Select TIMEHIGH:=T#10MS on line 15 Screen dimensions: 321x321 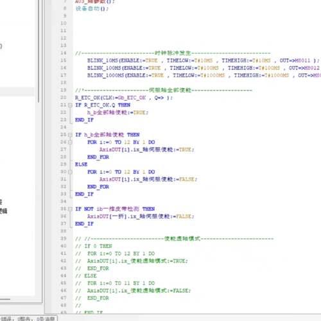[246, 60]
